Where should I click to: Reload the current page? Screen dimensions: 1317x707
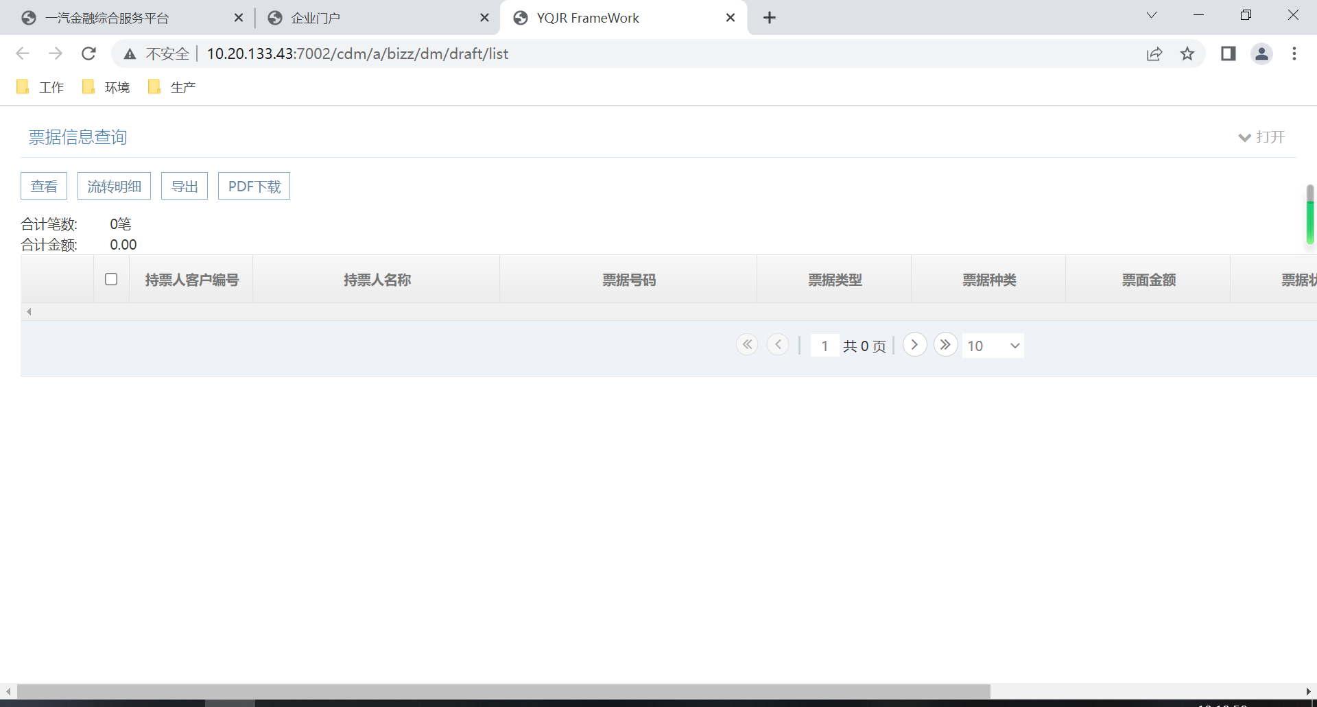pos(88,53)
